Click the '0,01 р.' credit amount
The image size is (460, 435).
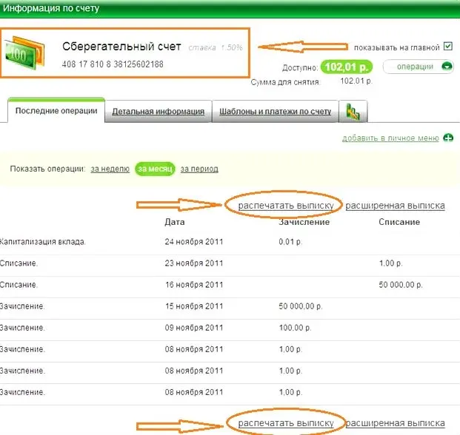[x=290, y=242]
